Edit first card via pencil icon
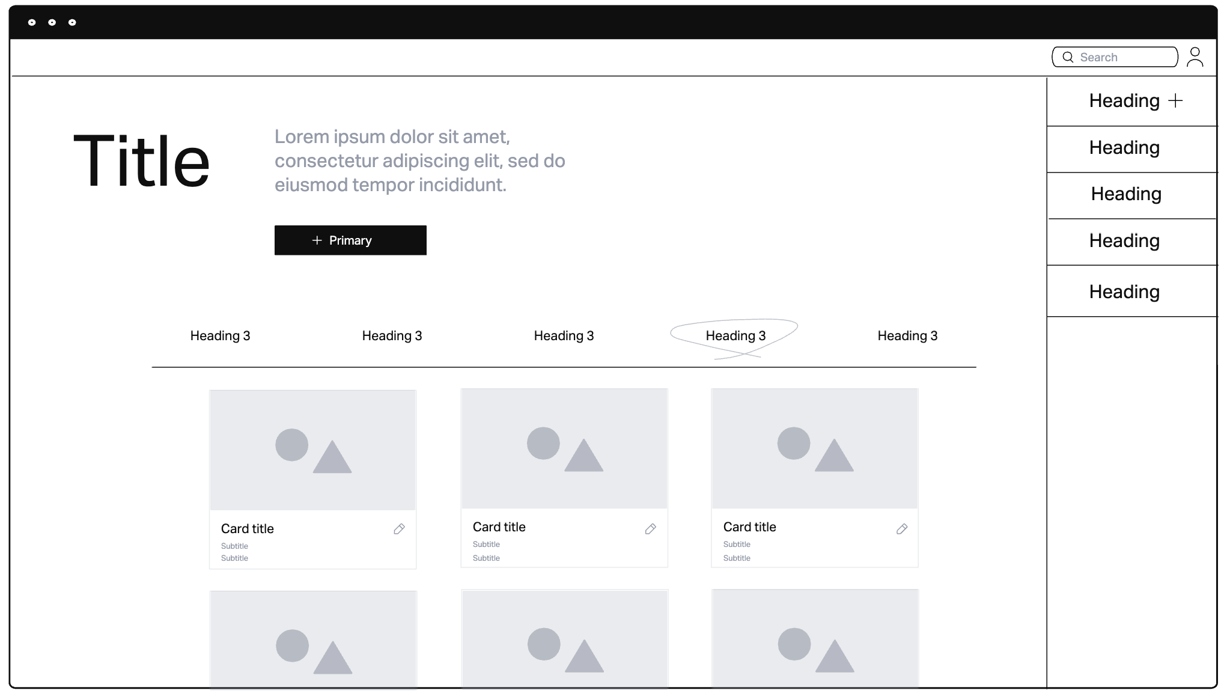 tap(399, 529)
